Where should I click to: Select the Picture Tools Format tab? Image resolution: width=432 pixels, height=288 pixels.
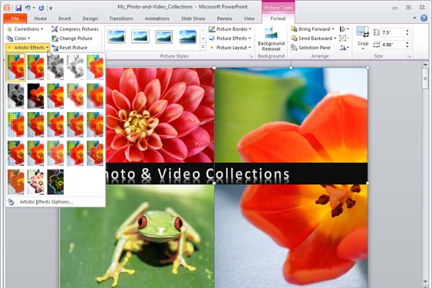pyautogui.click(x=278, y=18)
